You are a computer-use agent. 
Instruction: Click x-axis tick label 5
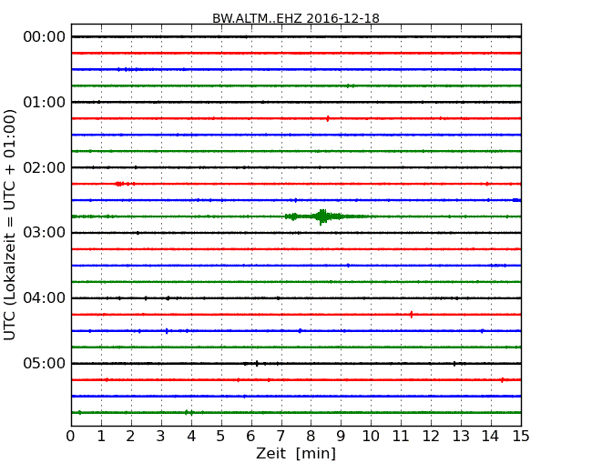pos(220,436)
